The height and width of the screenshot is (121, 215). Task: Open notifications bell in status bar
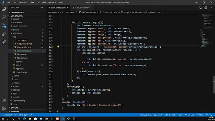click(x=211, y=115)
